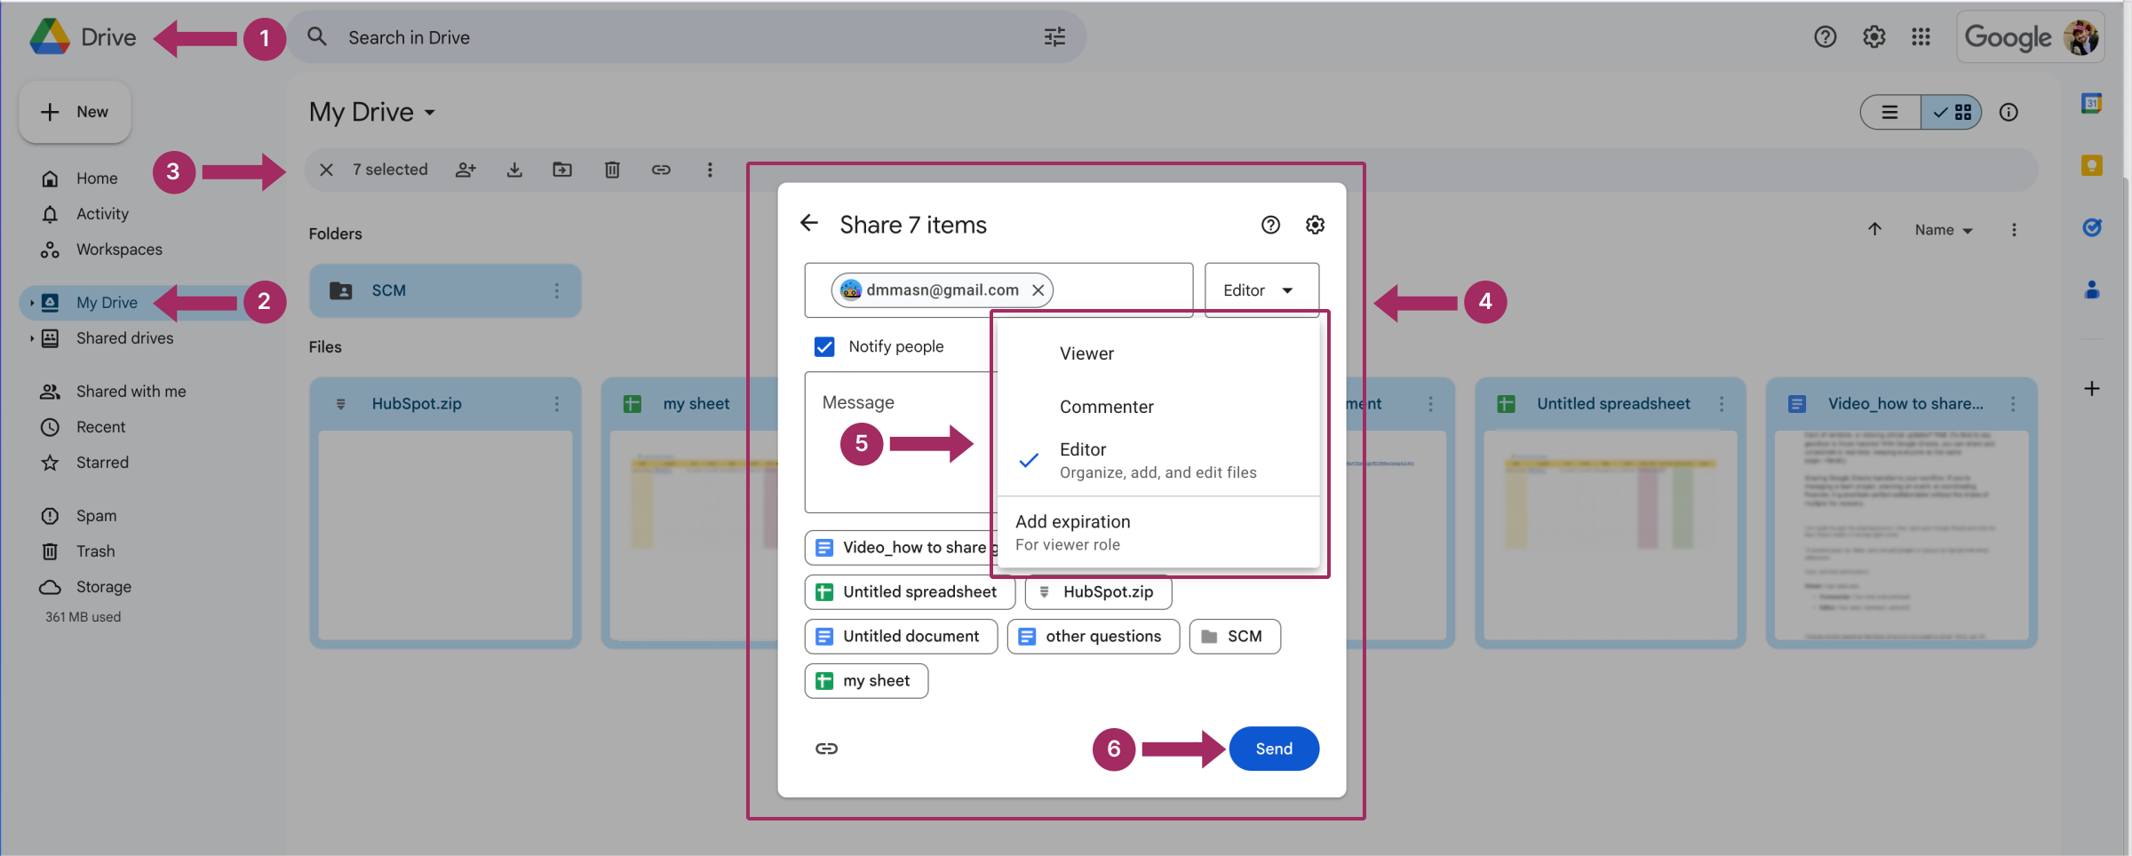Click the my sheet chip
This screenshot has height=856, width=2132.
[866, 681]
